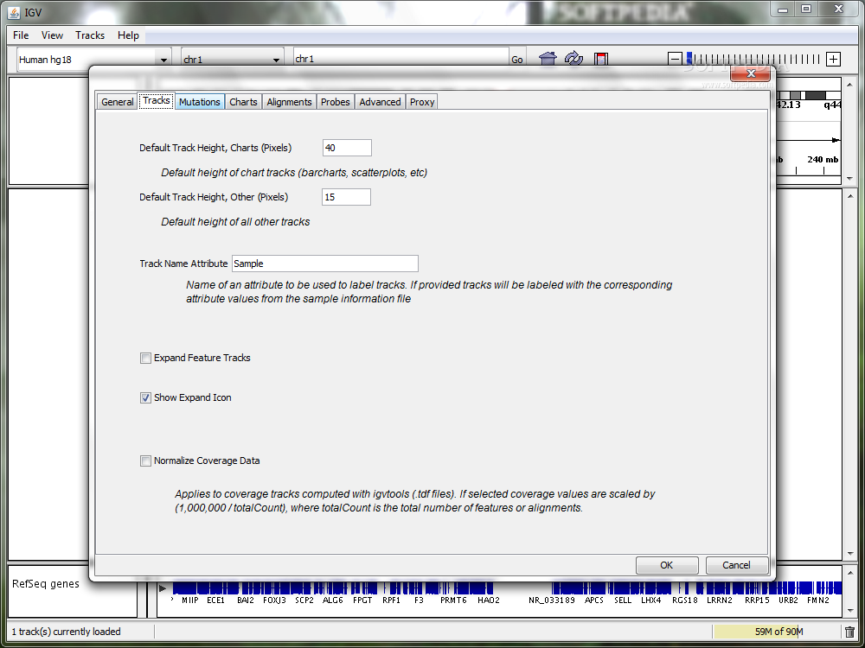
Task: Uncheck Show Expand Icon checkbox
Action: [x=145, y=397]
